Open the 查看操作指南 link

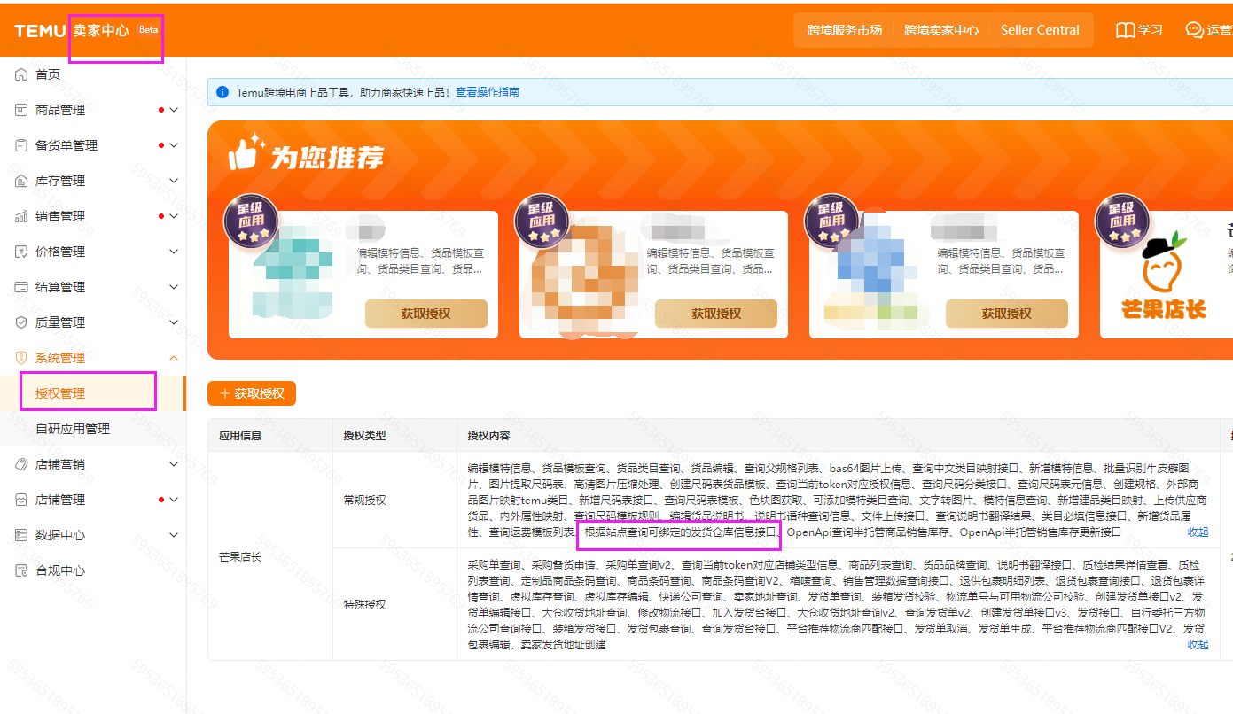488,92
